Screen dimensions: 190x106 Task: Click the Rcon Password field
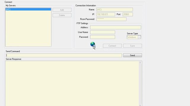point(111,19)
